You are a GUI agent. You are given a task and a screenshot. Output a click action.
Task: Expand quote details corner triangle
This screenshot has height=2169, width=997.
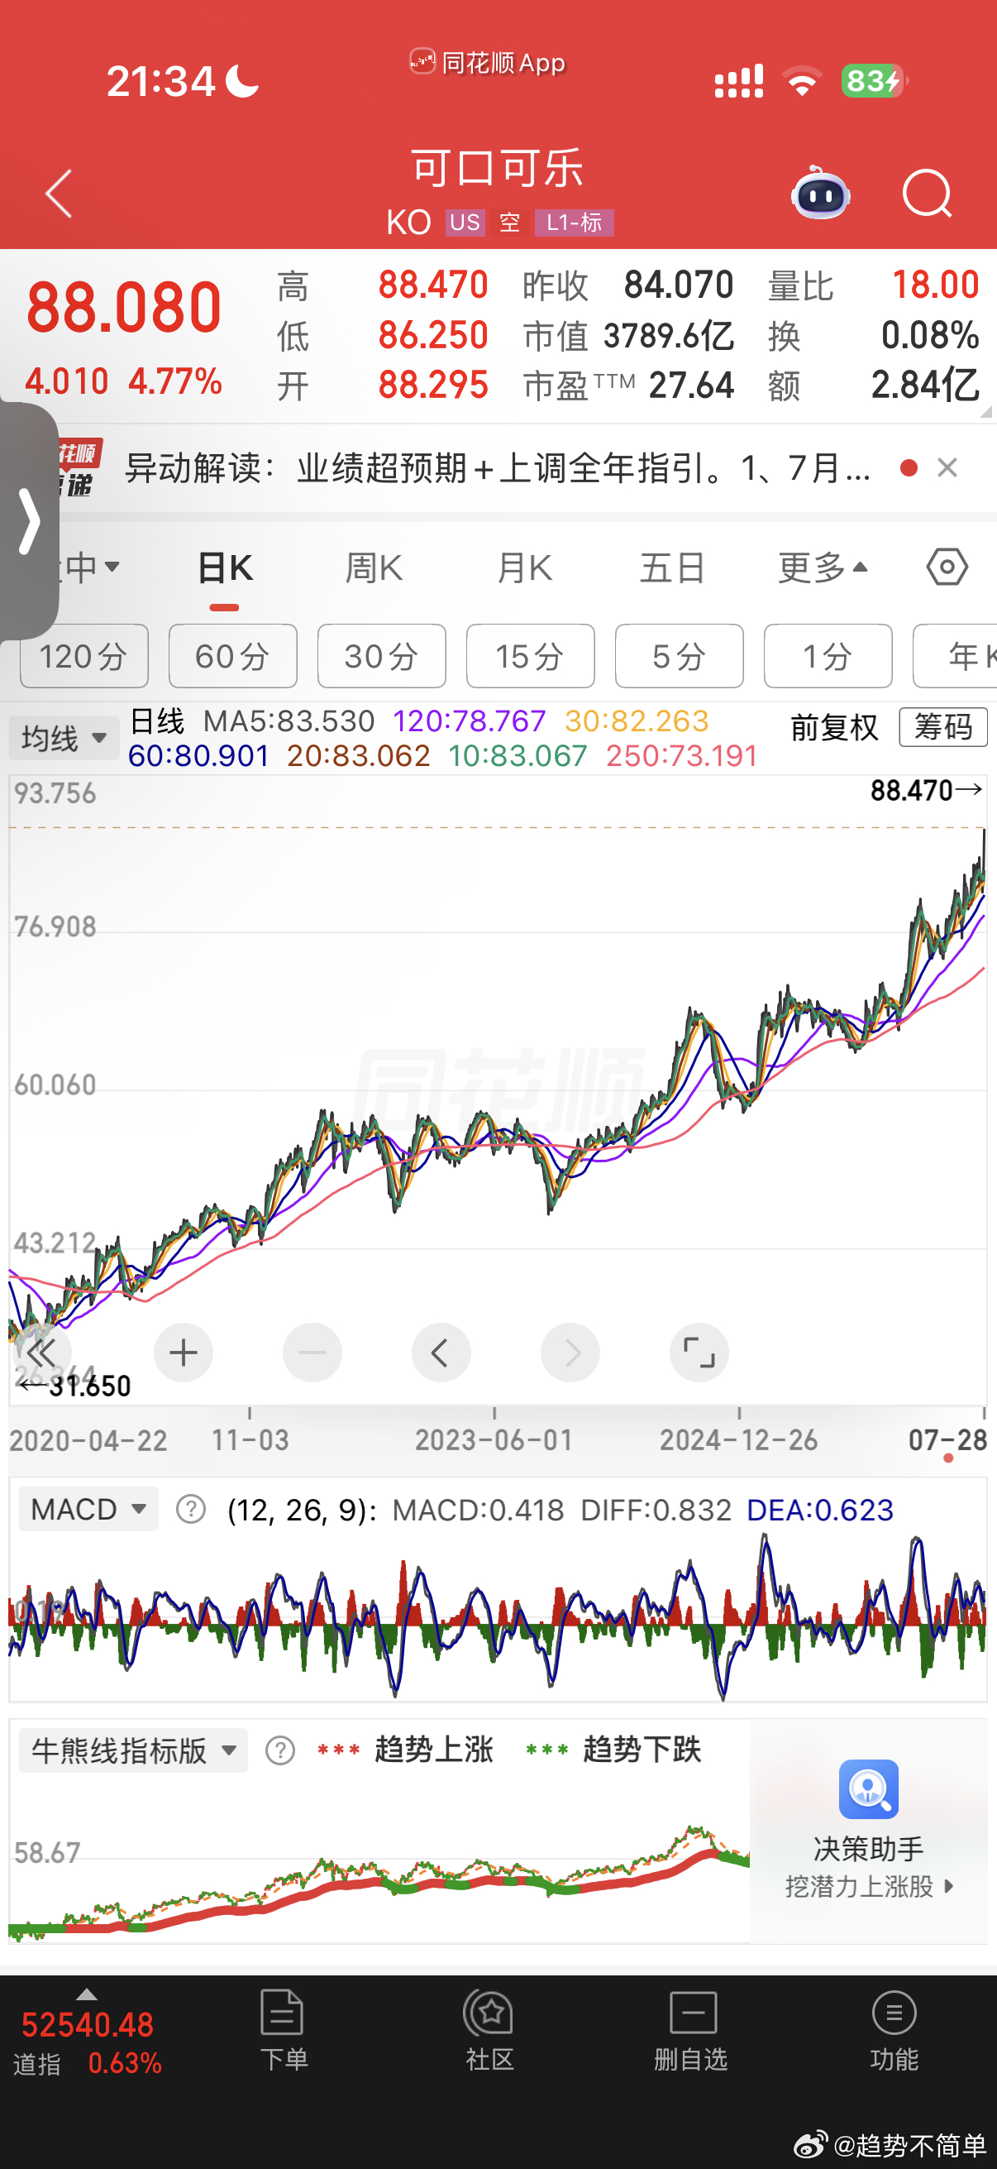[986, 412]
